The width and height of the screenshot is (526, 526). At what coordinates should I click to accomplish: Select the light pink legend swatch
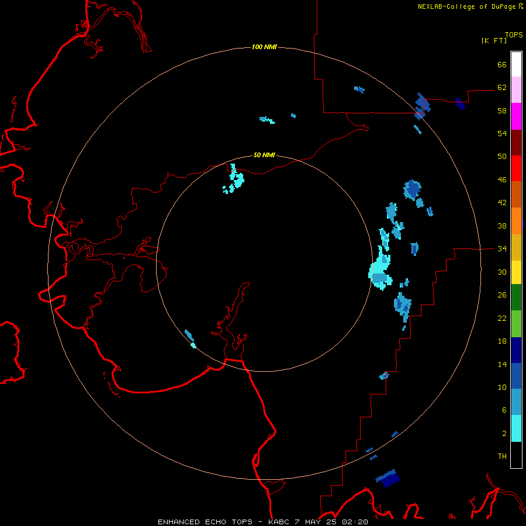click(516, 90)
